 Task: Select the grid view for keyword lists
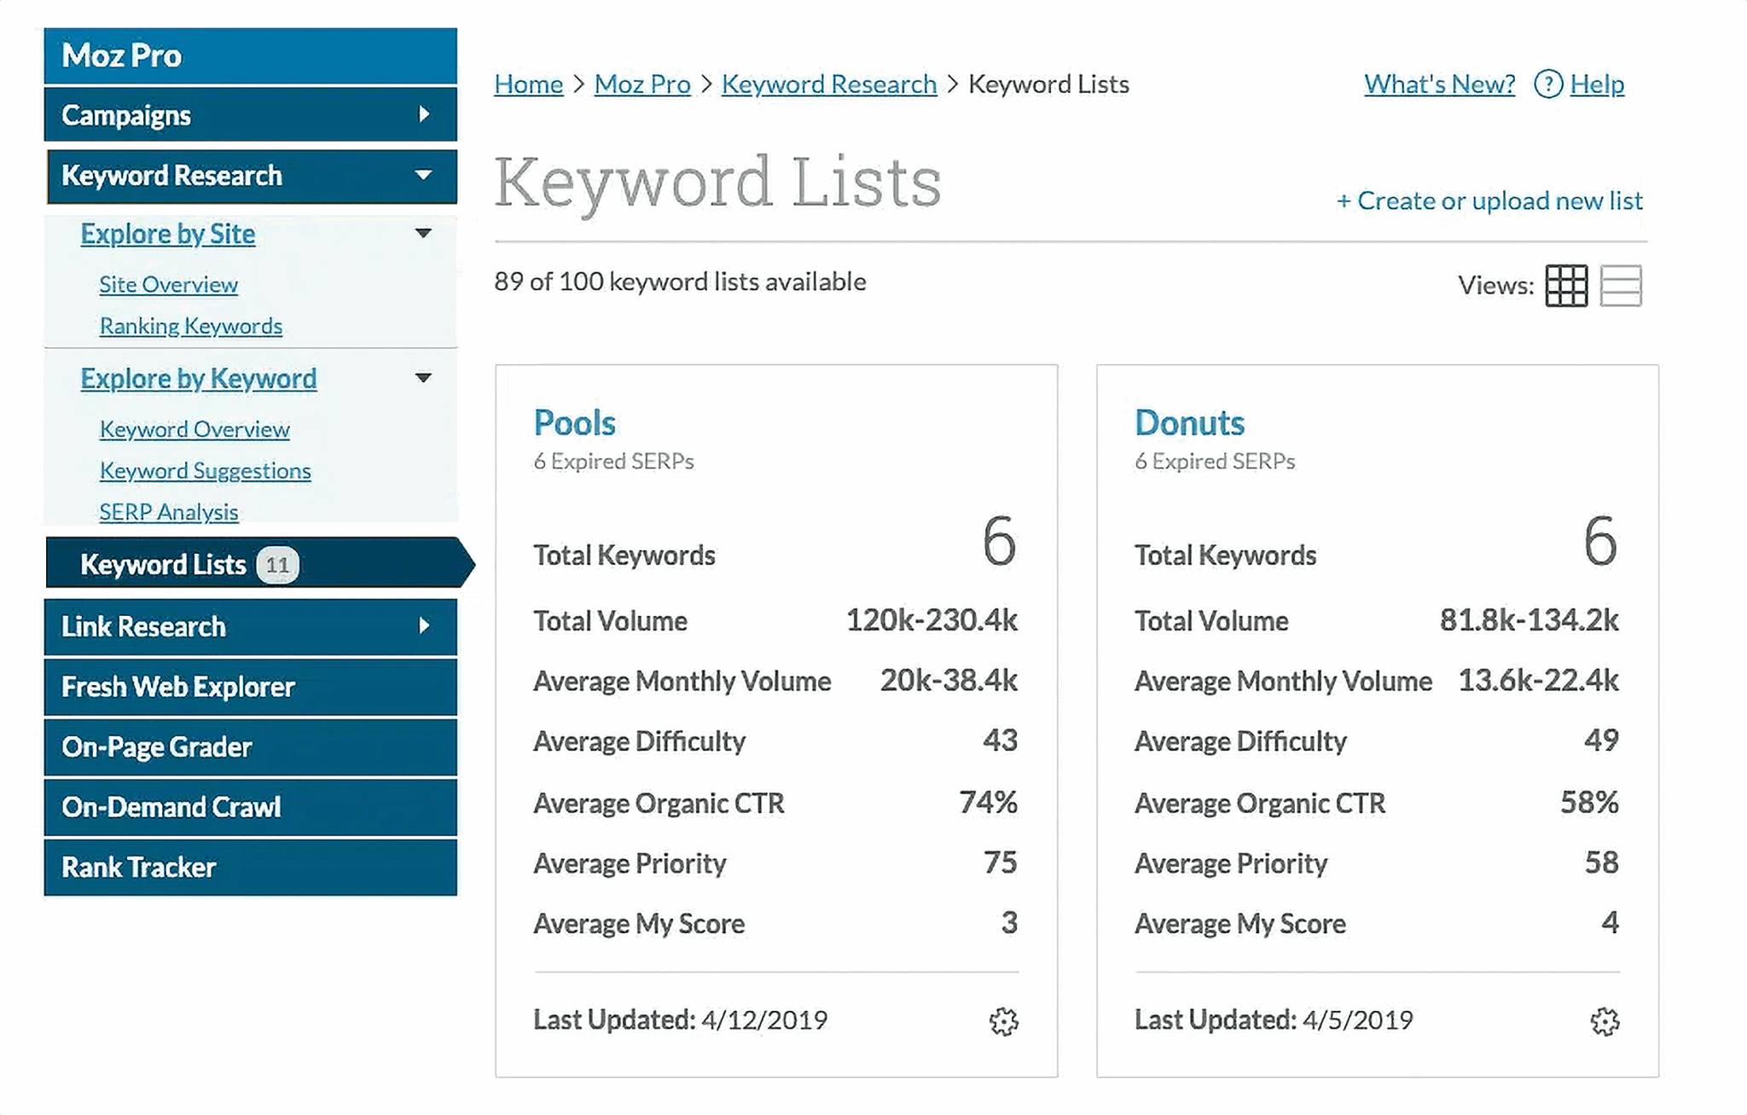pyautogui.click(x=1568, y=286)
